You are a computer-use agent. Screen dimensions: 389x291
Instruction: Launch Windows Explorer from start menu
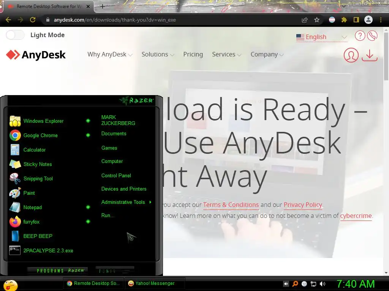click(x=43, y=121)
